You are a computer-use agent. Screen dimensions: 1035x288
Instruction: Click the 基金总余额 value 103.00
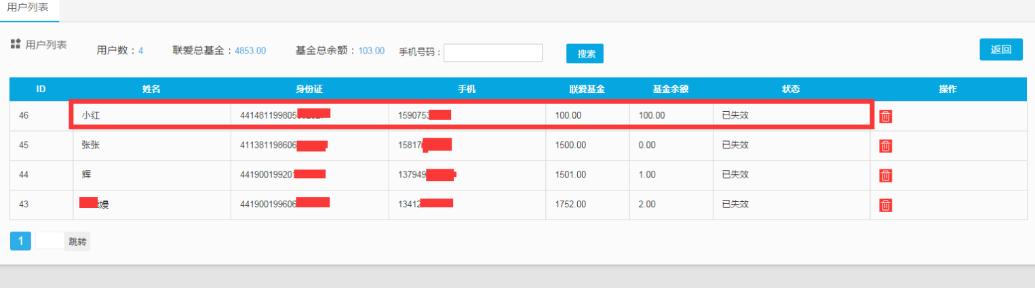point(371,50)
